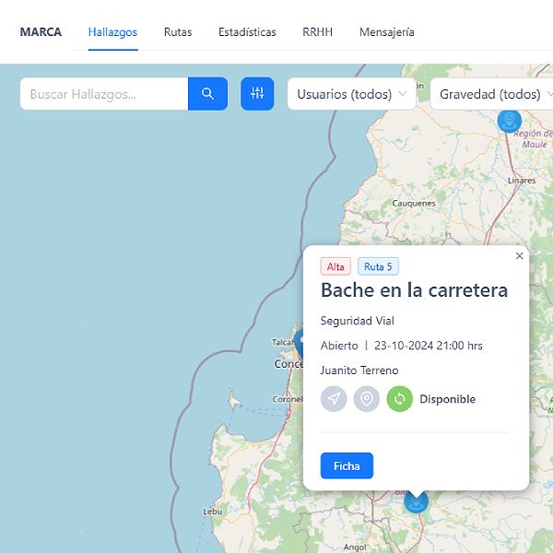This screenshot has width=553, height=553.
Task: Open the Estadísticas tab
Action: [247, 32]
